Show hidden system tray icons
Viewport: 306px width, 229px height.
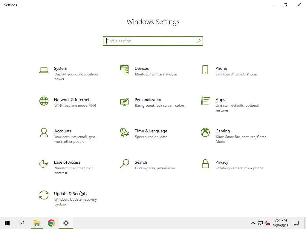pos(253,223)
